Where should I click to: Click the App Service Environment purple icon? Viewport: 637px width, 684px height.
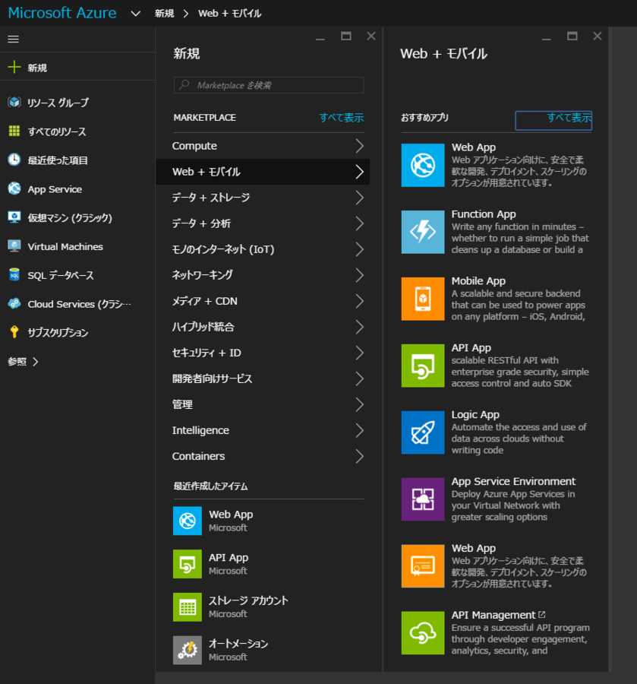(423, 499)
